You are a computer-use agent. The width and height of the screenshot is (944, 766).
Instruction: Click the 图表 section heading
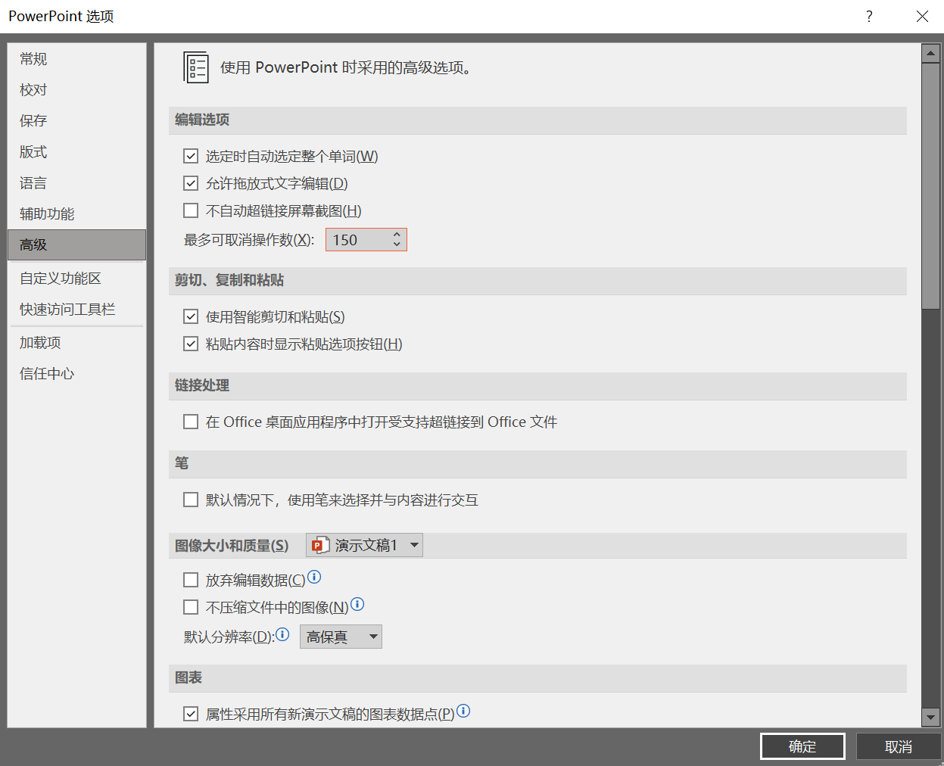[x=188, y=677]
